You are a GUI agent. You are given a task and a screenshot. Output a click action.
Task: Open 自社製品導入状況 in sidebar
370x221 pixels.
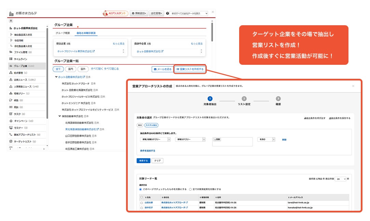pyautogui.click(x=23, y=46)
